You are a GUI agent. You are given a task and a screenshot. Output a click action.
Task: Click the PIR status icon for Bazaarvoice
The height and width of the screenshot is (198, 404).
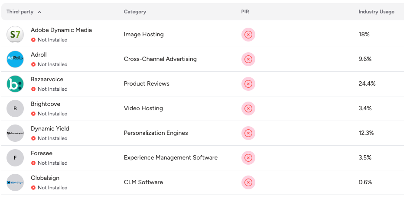(x=248, y=84)
